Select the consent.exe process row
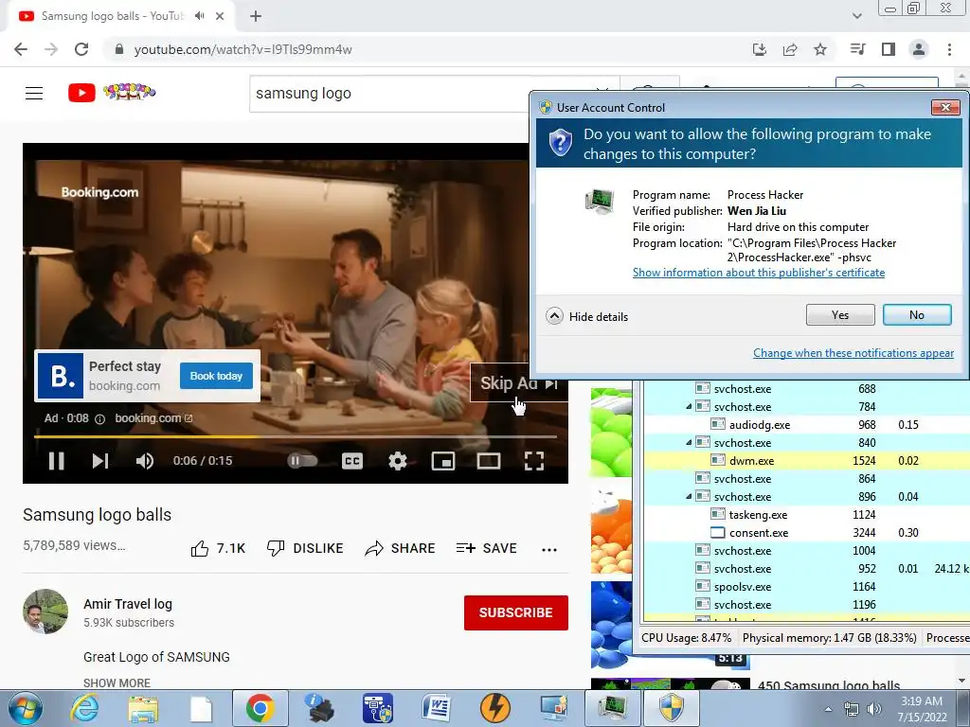 pos(807,532)
